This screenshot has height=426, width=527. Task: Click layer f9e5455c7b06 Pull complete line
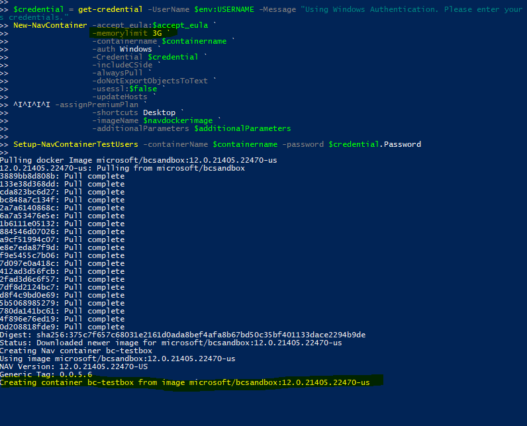pos(62,255)
